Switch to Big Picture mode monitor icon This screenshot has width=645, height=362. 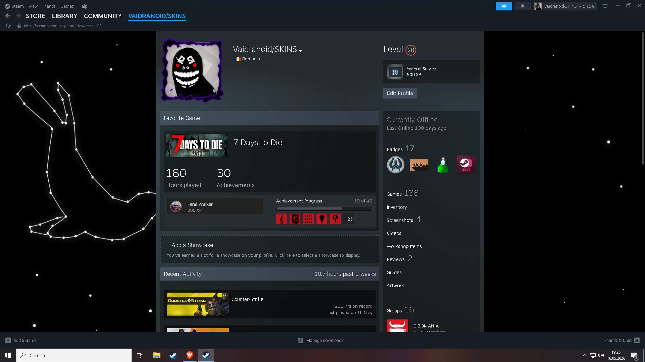pyautogui.click(x=605, y=6)
